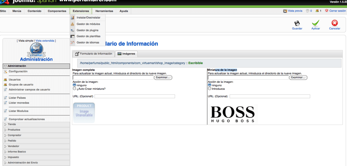The image size is (347, 166).
Task: Click the Gestor de plantillas icon
Action: click(72, 36)
